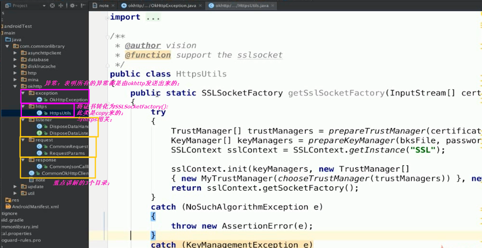Open RequestParams class file
This screenshot has width=482, height=248.
61,153
